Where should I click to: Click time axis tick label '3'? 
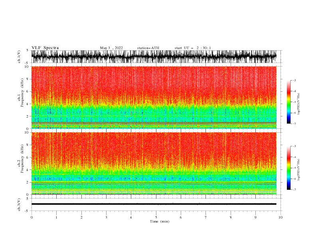[106, 217]
